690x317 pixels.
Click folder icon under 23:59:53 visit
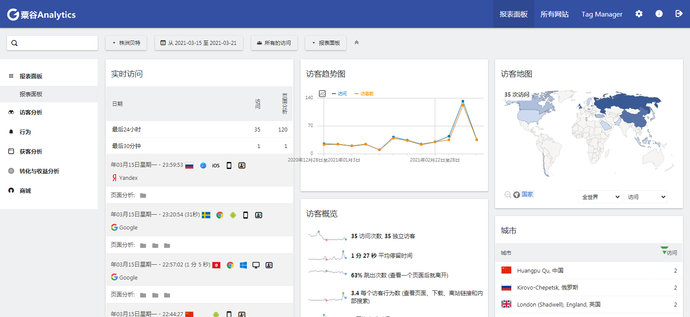click(x=143, y=196)
